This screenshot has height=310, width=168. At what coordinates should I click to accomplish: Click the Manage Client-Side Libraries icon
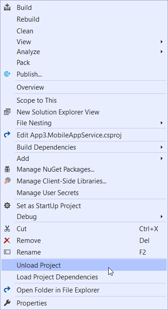click(x=7, y=181)
